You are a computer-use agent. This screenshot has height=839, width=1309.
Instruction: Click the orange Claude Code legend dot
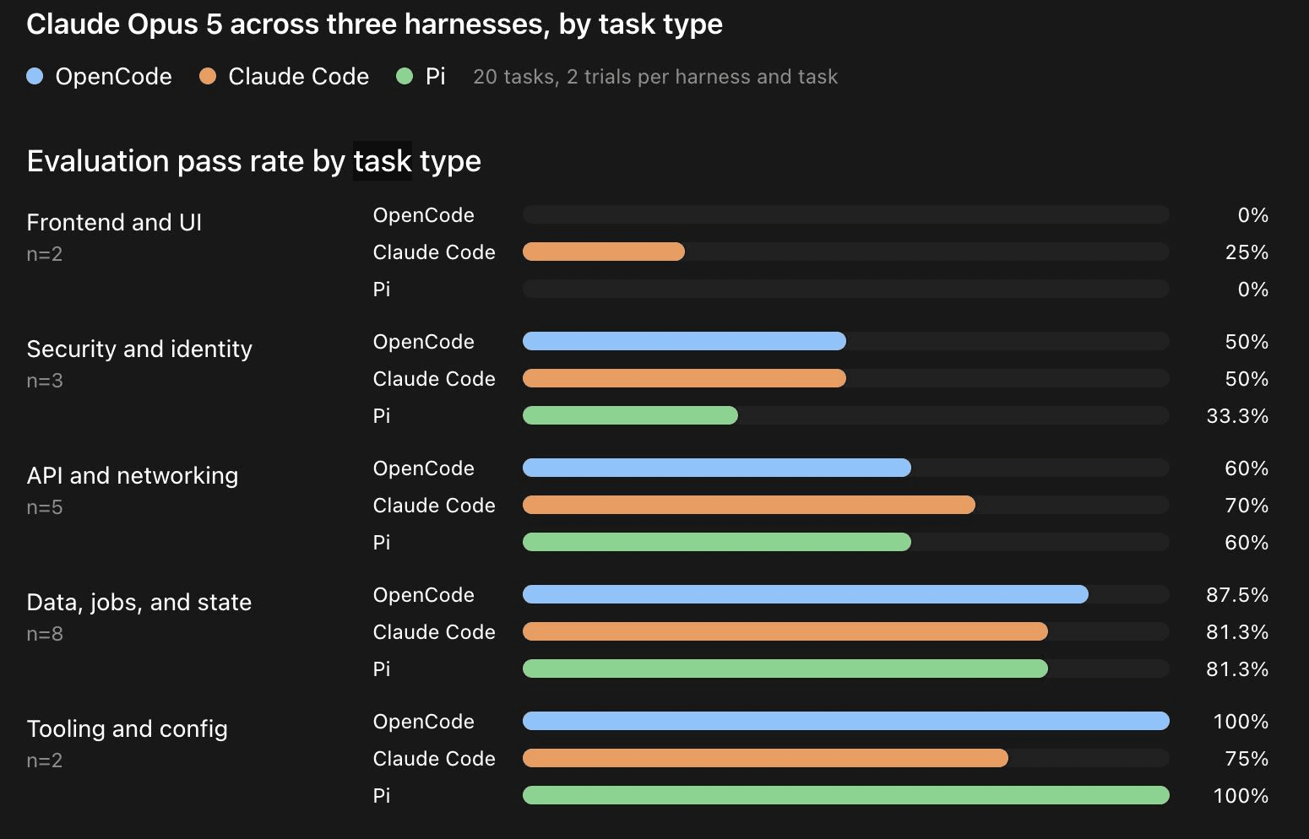click(x=208, y=77)
